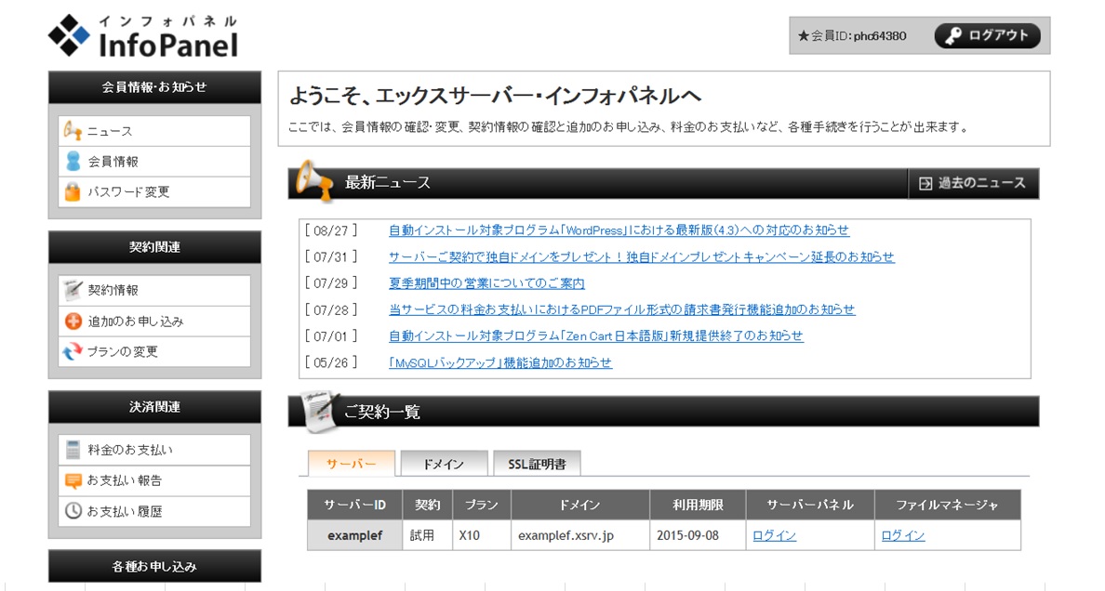
Task: Click the news icon in sidebar
Action: coord(73,131)
